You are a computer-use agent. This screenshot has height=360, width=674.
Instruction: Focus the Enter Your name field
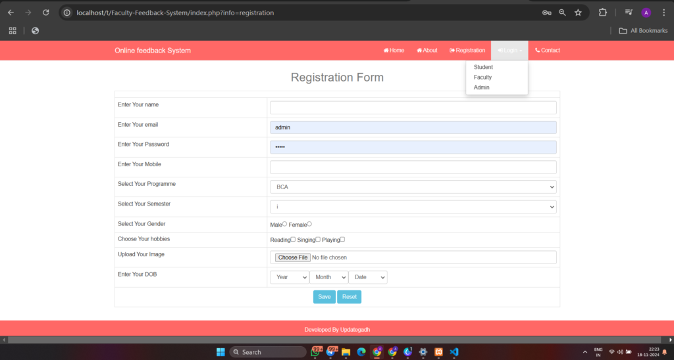pos(413,108)
